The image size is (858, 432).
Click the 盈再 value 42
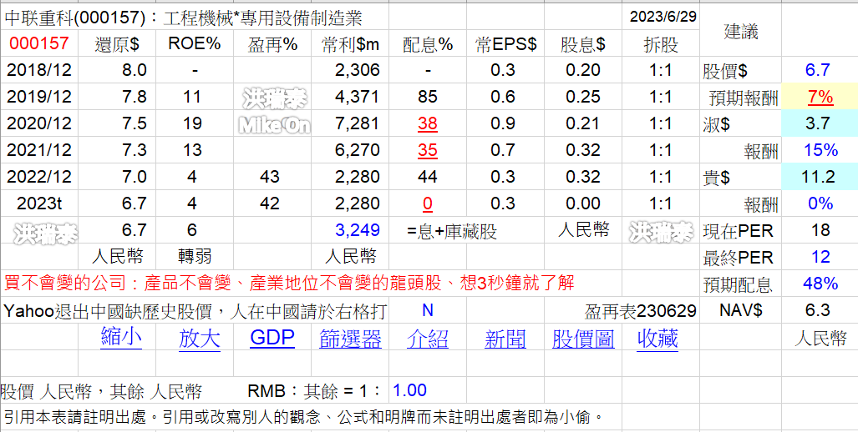[270, 203]
